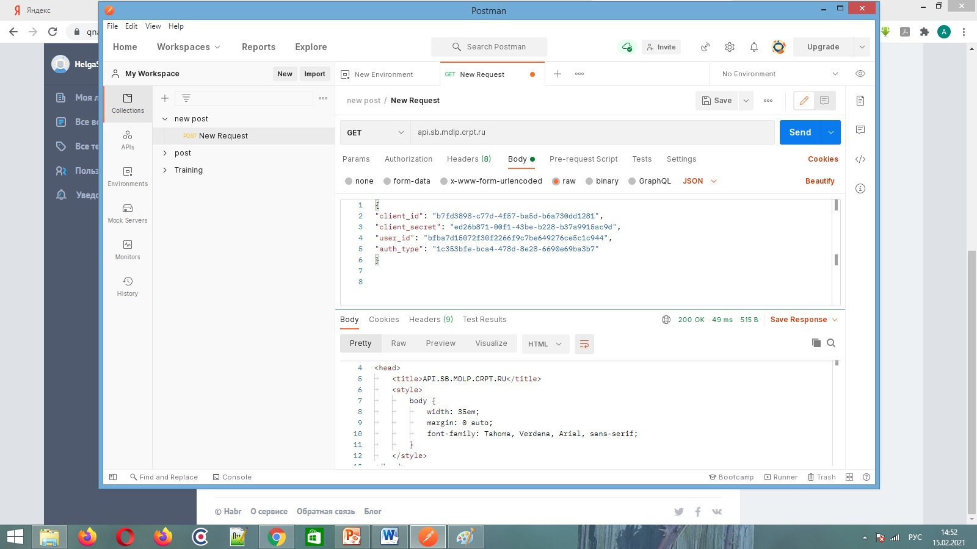Open the JSON body format dropdown

click(x=699, y=181)
